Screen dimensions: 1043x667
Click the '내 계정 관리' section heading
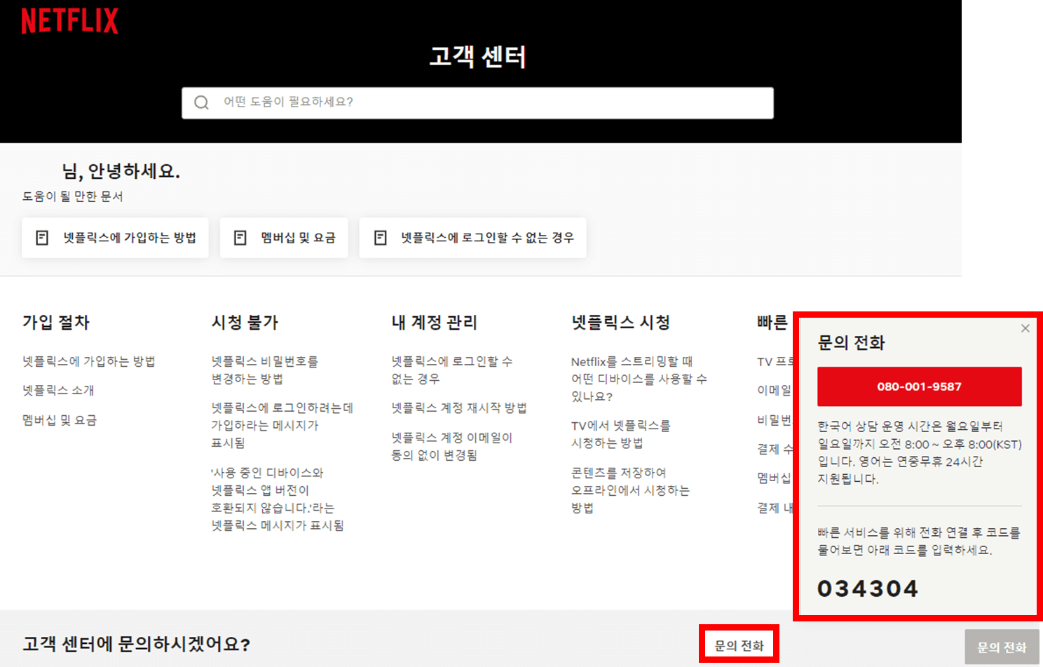point(435,323)
